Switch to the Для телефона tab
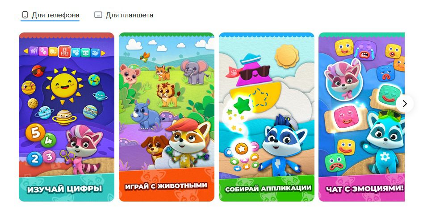This screenshot has width=423, height=214. (x=50, y=15)
